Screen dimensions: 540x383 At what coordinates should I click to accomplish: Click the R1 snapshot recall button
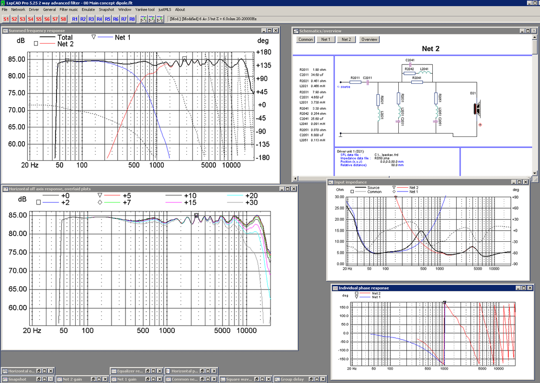[x=75, y=19]
